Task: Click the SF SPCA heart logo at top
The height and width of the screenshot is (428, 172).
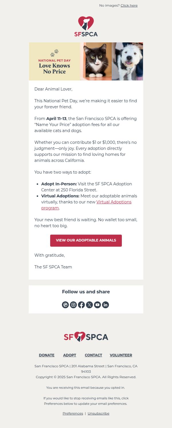Action: click(x=86, y=26)
